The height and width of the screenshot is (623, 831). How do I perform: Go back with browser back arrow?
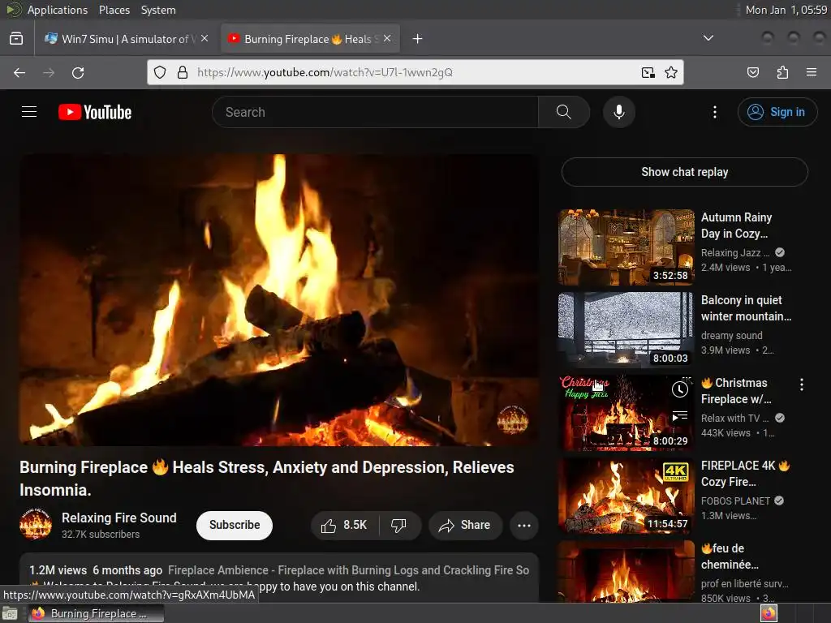pyautogui.click(x=19, y=72)
